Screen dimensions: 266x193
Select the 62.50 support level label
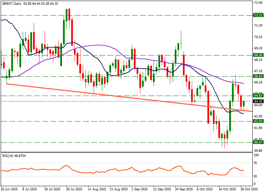258,121
